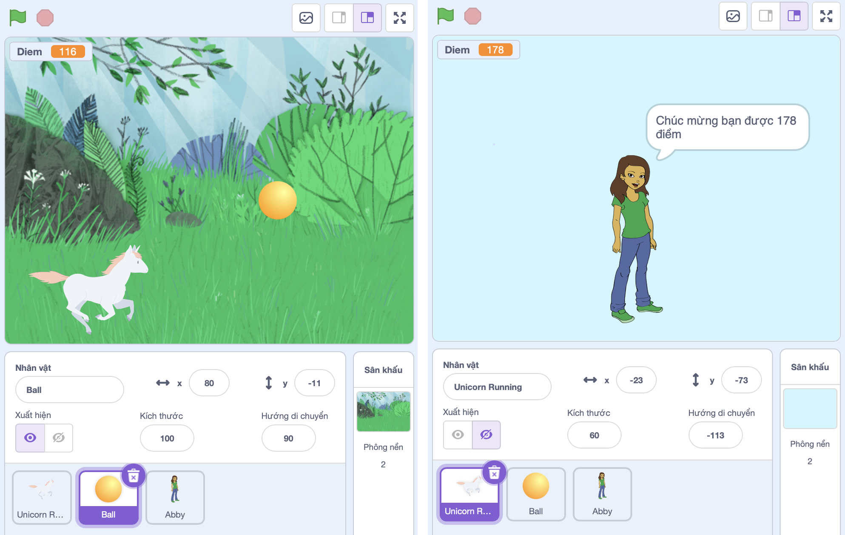The image size is (845, 535).
Task: Click x position field showing -23
Action: (x=636, y=380)
